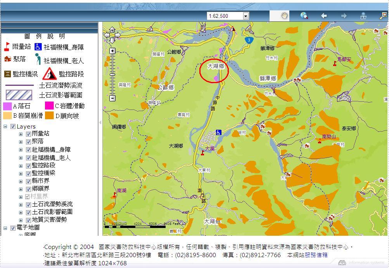
Task: Select the Pan hand tool
Action: (x=285, y=16)
